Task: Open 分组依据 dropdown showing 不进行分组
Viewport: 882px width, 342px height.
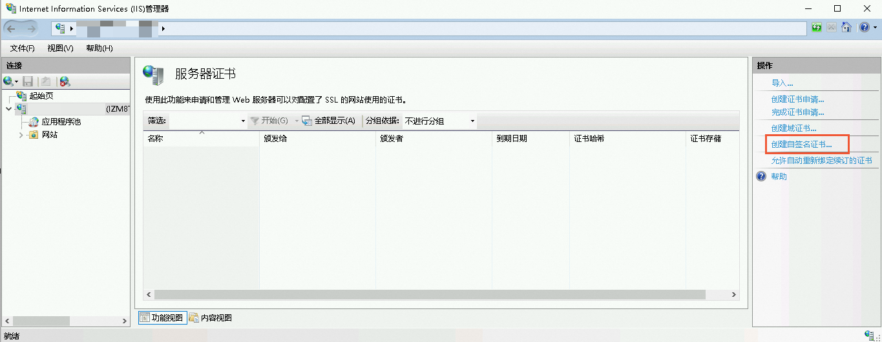Action: [439, 121]
